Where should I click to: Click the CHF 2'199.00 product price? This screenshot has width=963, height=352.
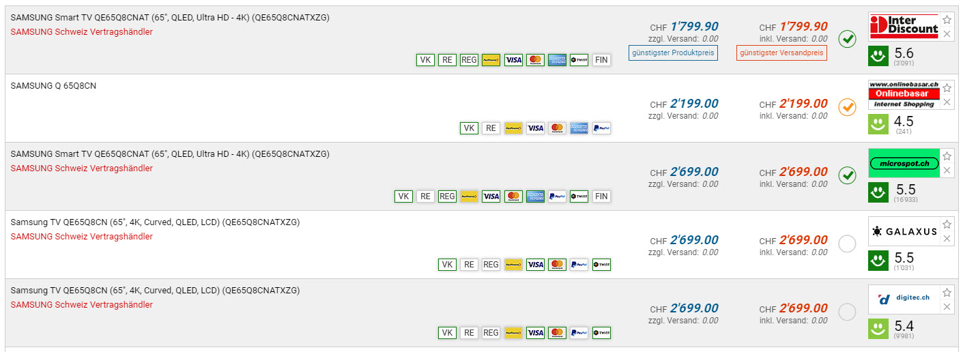point(693,104)
